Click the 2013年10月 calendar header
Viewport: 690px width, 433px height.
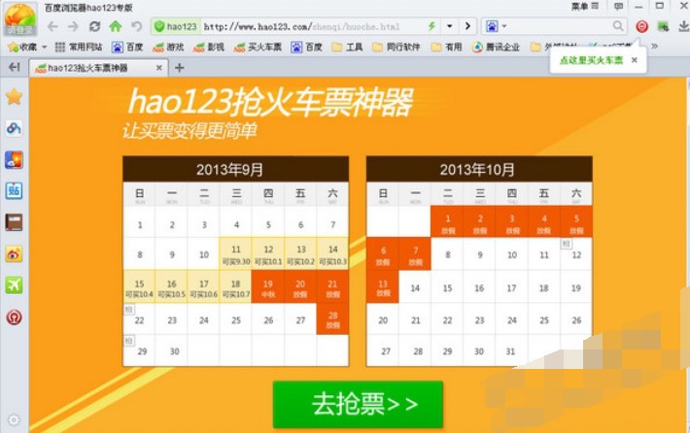[479, 169]
